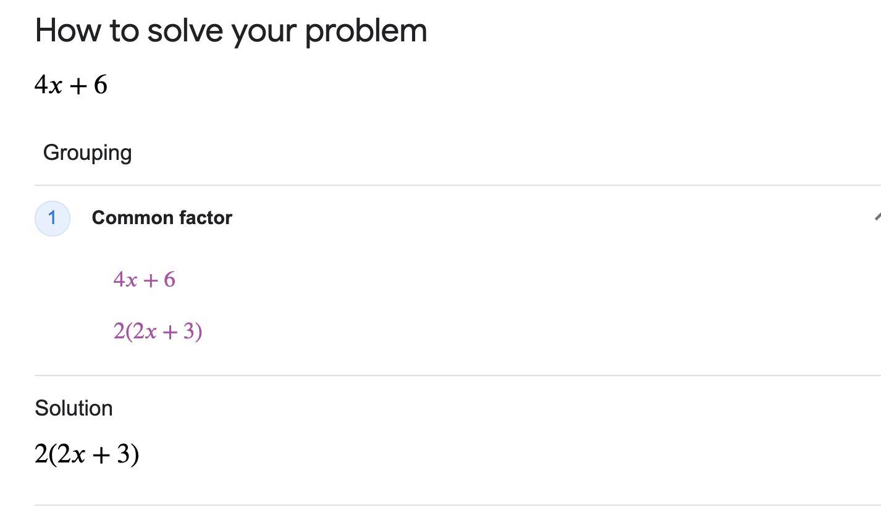Click the black 4x + 6 problem expression

pos(71,85)
